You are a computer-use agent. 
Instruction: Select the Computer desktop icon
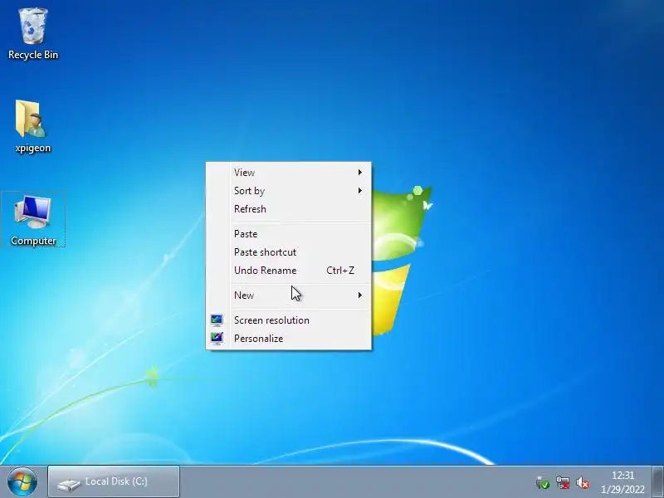[33, 219]
